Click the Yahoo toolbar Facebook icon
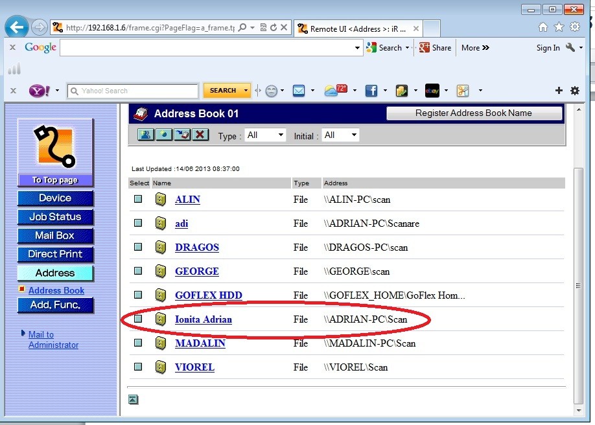This screenshot has width=595, height=425. (371, 91)
